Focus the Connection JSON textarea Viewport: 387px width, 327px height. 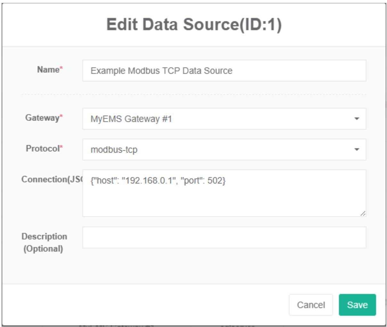[x=224, y=199]
